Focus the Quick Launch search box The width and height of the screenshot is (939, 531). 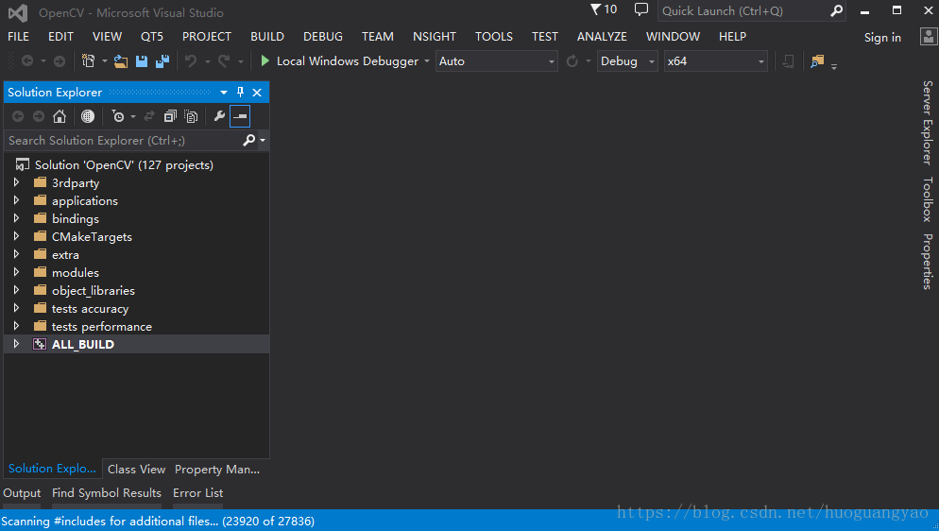(743, 10)
